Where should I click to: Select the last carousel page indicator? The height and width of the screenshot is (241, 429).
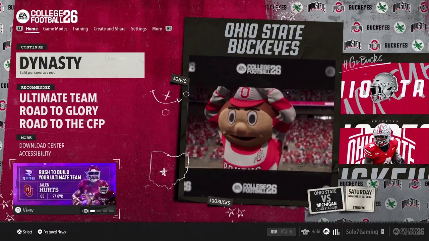(x=111, y=211)
